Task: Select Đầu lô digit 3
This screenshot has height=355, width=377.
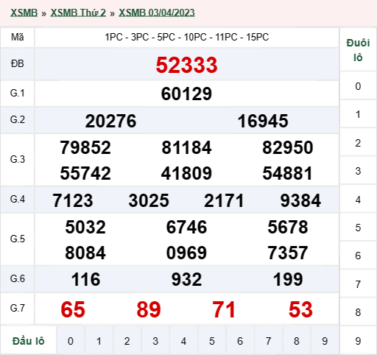Action: (155, 341)
